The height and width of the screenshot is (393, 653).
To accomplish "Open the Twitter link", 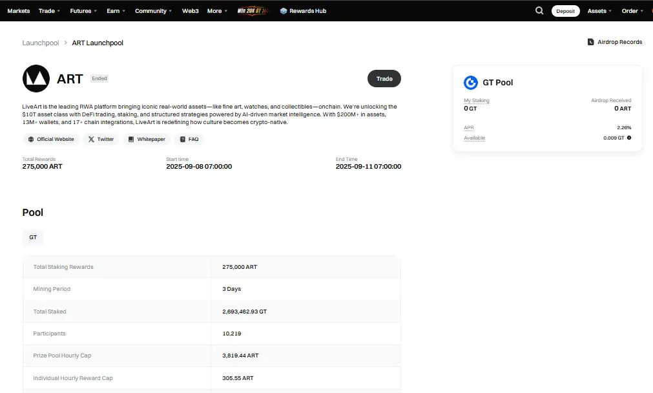I will coord(101,139).
